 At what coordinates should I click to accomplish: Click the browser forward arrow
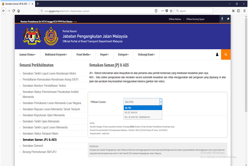pos(9,11)
